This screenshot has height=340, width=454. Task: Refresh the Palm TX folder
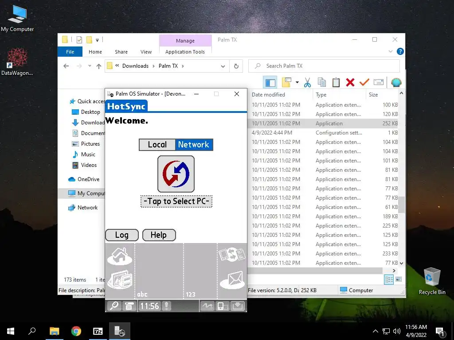[x=236, y=66]
